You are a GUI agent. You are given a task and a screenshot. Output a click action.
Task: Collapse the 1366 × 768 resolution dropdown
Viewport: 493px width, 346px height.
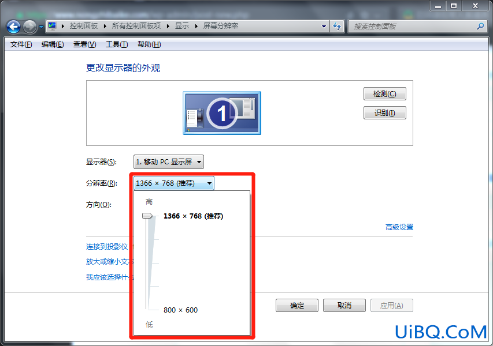(x=174, y=183)
